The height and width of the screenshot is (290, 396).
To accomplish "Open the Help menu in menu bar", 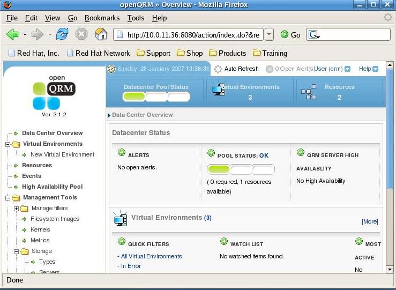I will coord(159,18).
